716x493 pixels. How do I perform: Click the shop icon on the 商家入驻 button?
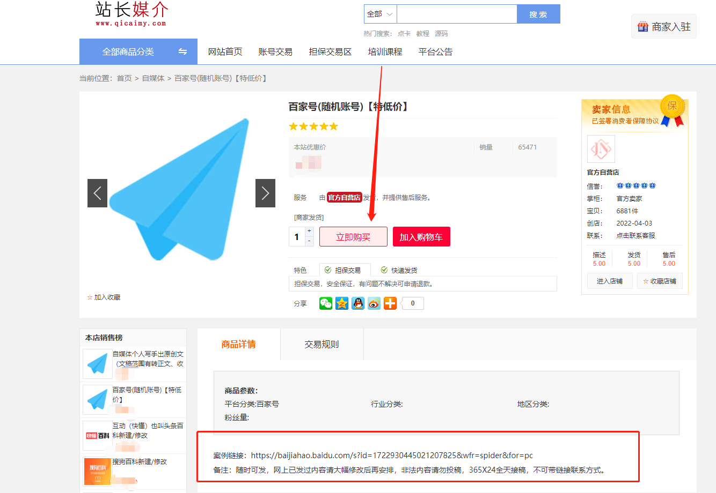(642, 27)
